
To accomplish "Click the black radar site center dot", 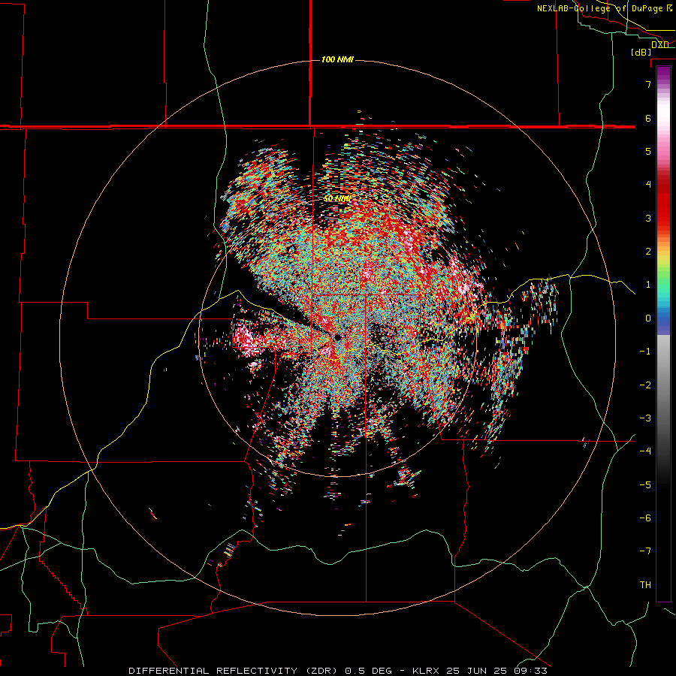I will (x=337, y=337).
